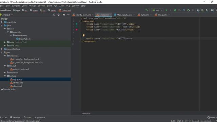Image resolution: width=217 pixels, height=122 pixels.
Task: Collapse the drawable folder
Action: click(5, 56)
